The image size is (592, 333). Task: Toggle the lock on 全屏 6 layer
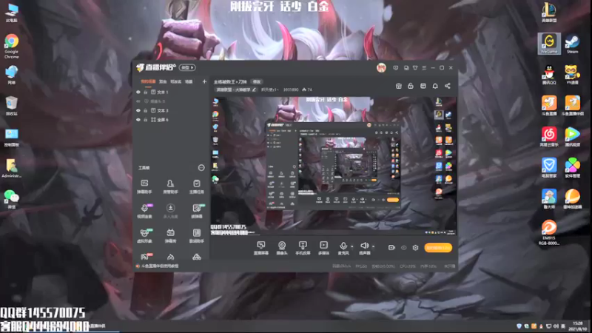(x=145, y=120)
